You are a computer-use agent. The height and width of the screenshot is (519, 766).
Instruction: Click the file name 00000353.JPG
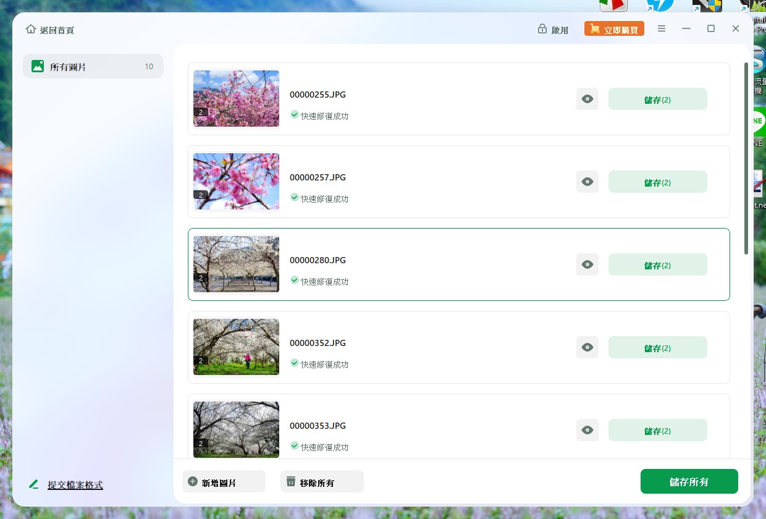tap(318, 426)
